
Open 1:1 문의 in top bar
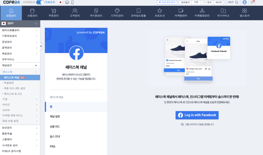(207, 2)
